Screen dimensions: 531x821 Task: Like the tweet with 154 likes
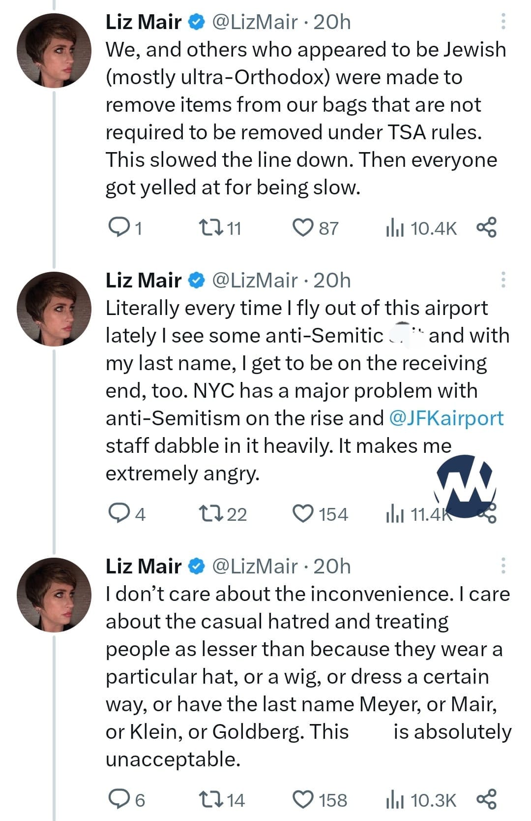click(303, 514)
